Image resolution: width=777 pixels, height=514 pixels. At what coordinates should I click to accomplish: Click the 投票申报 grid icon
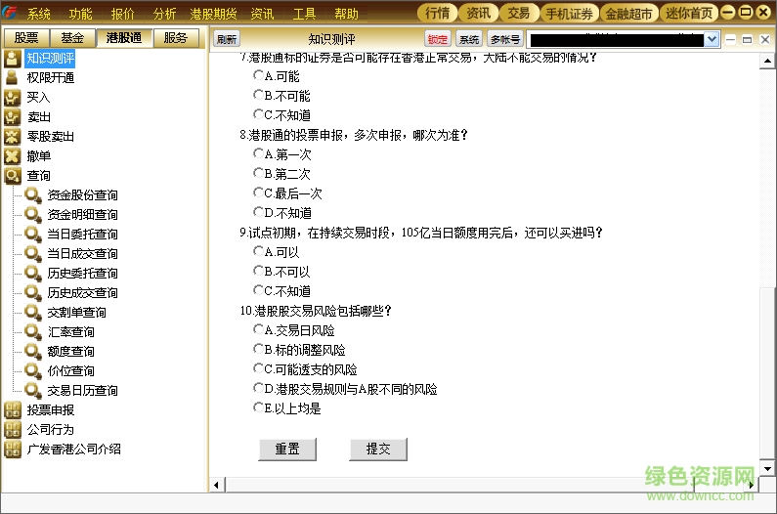pyautogui.click(x=13, y=409)
